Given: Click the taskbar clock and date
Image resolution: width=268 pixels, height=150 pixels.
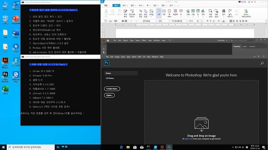Looking at the screenshot, I should point(255,147).
